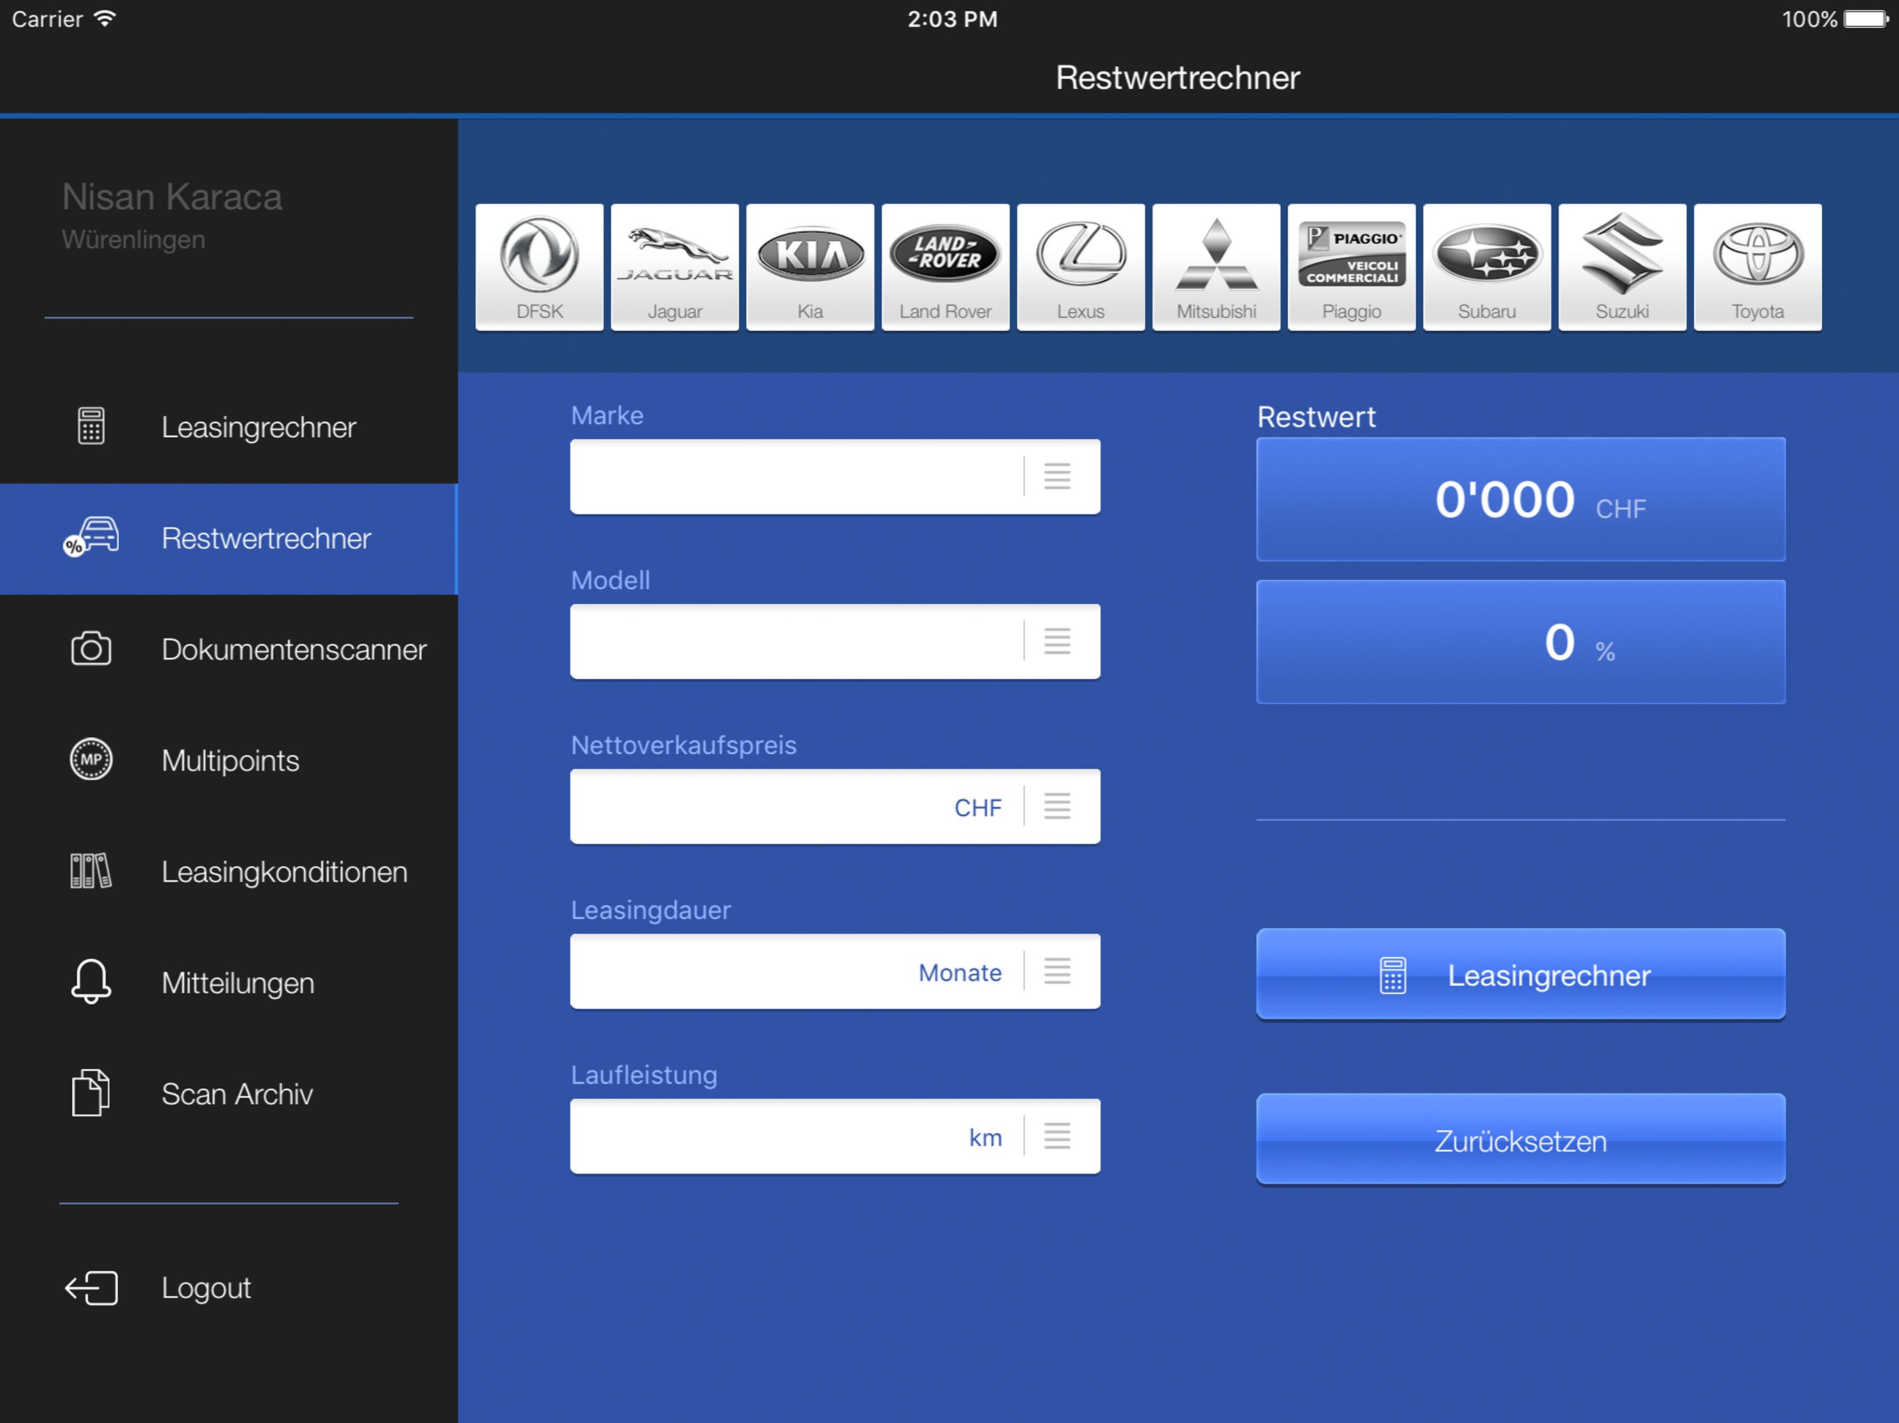1899x1423 pixels.
Task: Click the exit arrow icon for Logout
Action: 91,1288
